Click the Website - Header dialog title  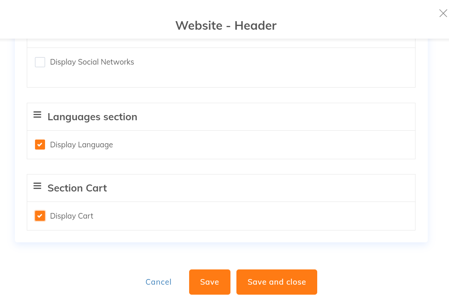click(x=226, y=26)
